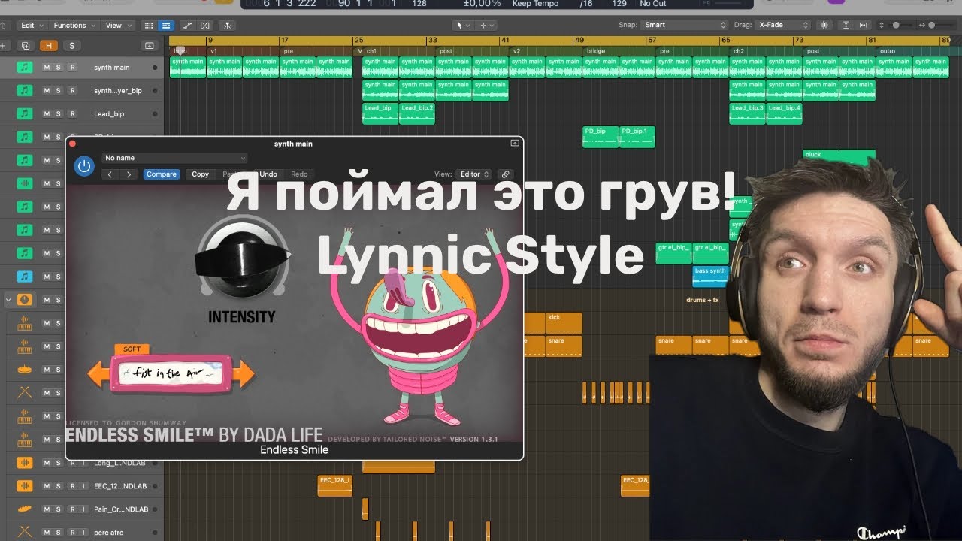Open the track header options dropdown icon
Image resolution: width=962 pixels, height=541 pixels.
[x=149, y=46]
